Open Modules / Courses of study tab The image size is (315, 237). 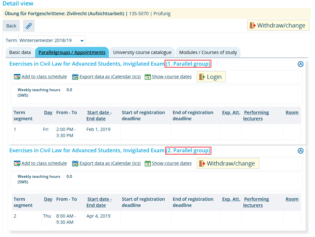(208, 52)
